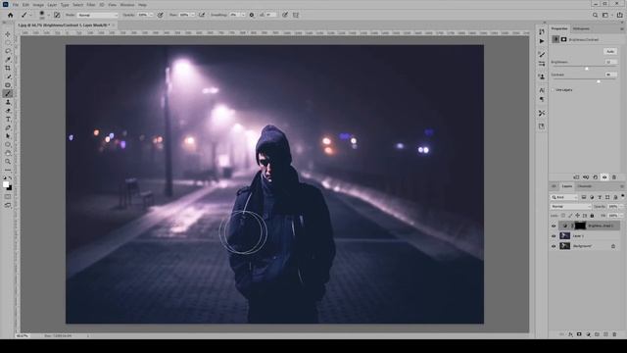Reset adjustment defaults in Properties panel

click(x=595, y=176)
